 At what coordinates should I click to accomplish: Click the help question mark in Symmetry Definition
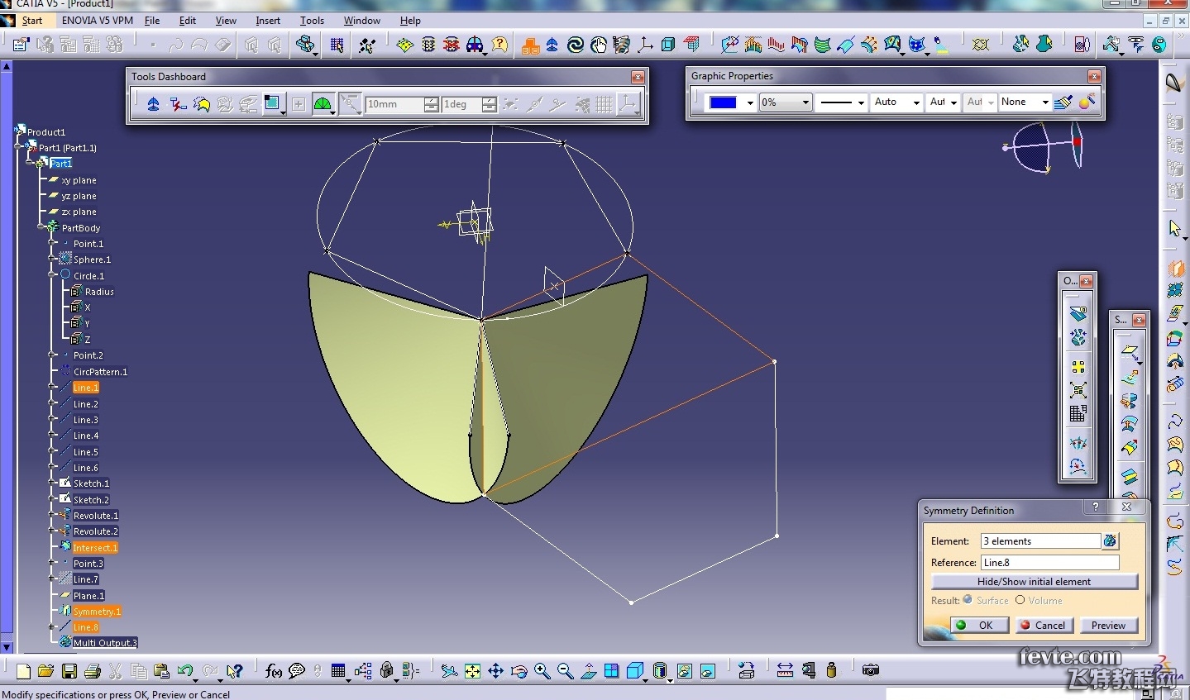(1096, 507)
